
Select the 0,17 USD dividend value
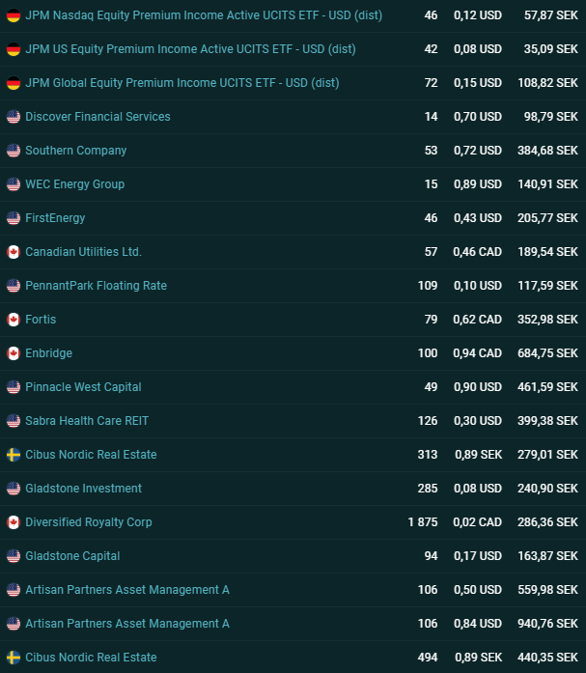pos(478,556)
